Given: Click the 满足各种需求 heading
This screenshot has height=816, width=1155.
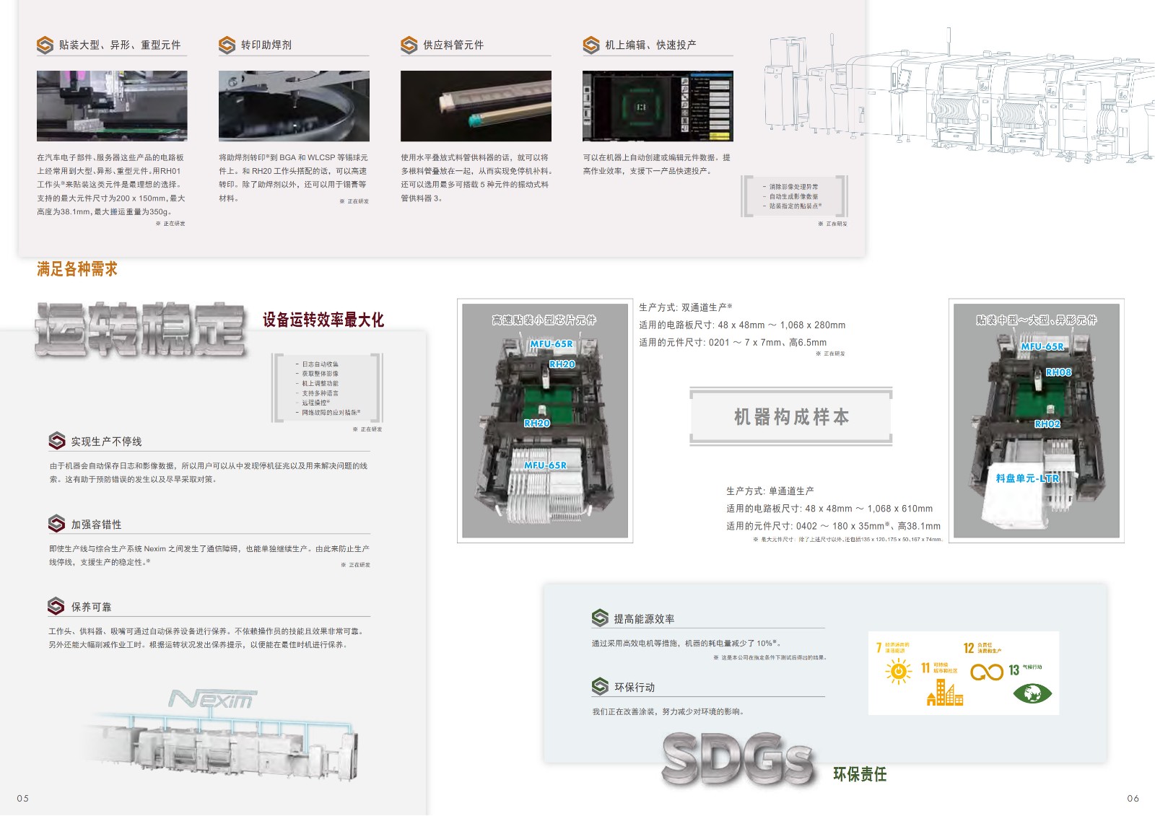Looking at the screenshot, I should pos(77,269).
